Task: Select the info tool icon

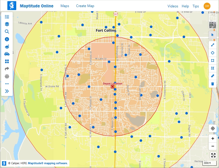Action: (7, 39)
